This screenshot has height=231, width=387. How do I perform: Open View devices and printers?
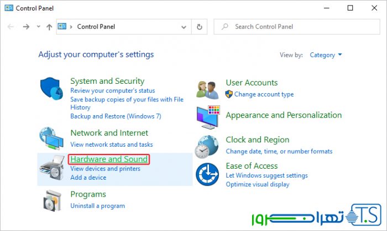105,169
